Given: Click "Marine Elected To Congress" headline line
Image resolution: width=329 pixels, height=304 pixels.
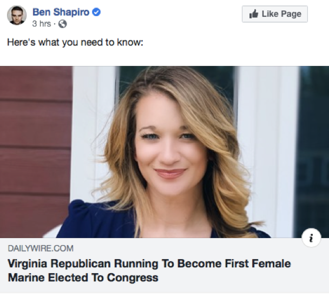Looking at the screenshot, I should 83,278.
